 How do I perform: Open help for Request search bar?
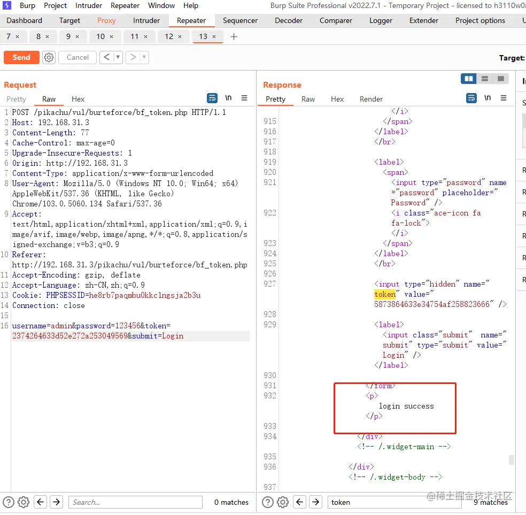(9, 502)
